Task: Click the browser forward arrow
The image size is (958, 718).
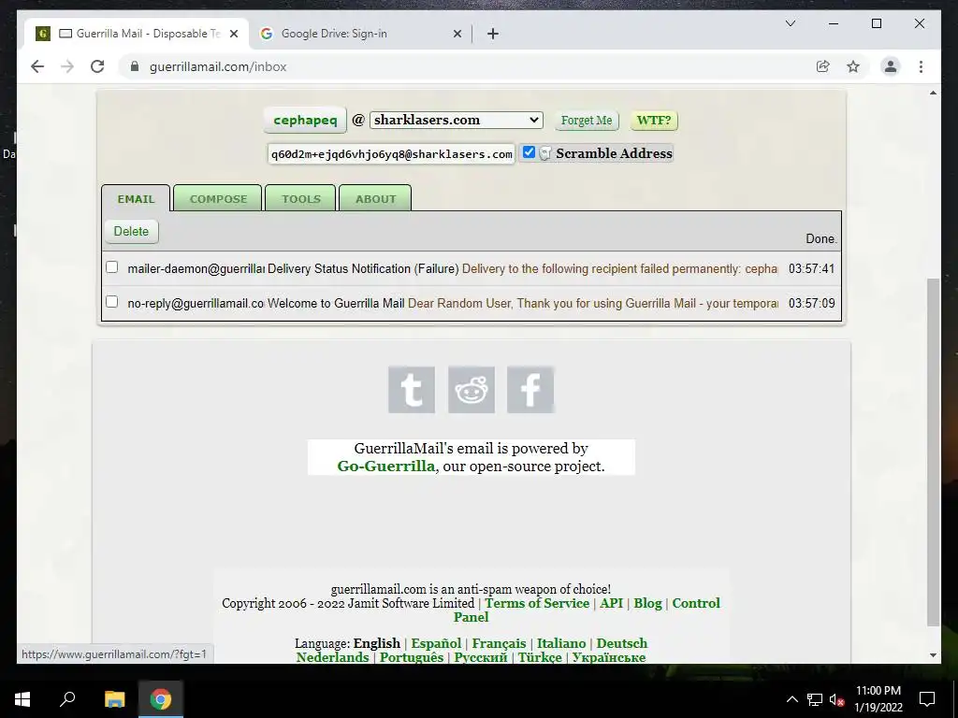Action: coord(67,66)
